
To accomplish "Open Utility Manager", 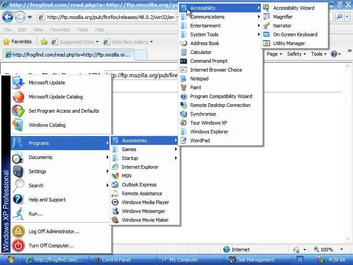I will click(294, 43).
